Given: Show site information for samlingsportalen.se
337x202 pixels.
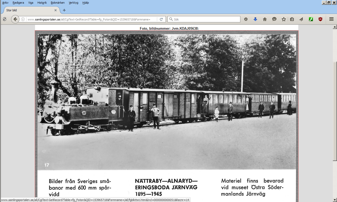Looking at the screenshot, I should pos(23,19).
